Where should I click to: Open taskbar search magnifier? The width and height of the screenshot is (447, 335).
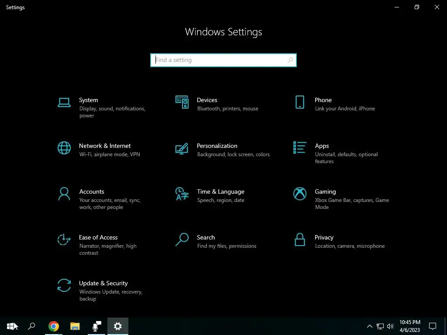click(31, 326)
